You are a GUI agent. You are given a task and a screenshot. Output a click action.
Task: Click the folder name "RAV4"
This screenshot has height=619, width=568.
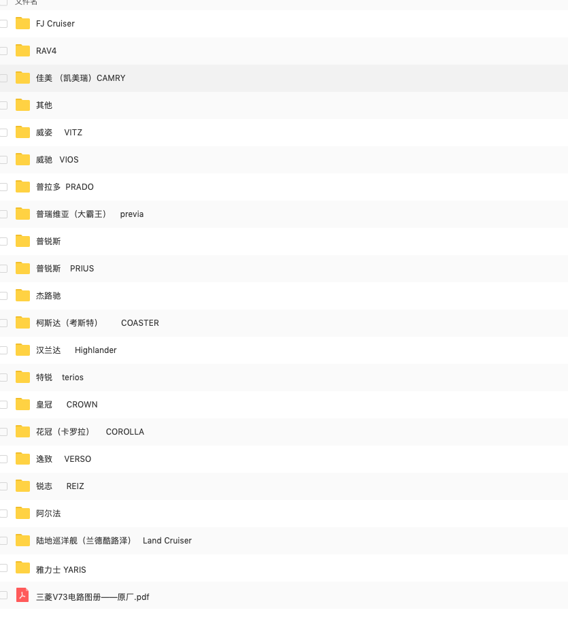point(46,51)
